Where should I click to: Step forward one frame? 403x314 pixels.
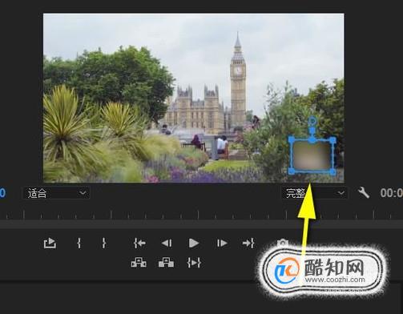point(222,244)
